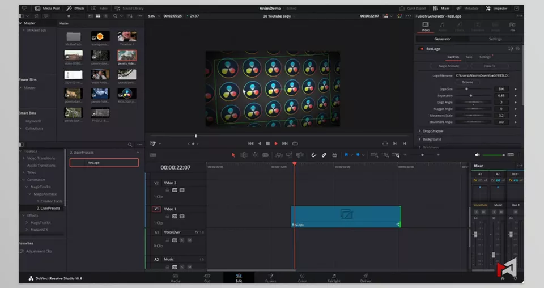Toggle the Position Lock padlock icon
Screen dimensions: 544x288
(334, 155)
